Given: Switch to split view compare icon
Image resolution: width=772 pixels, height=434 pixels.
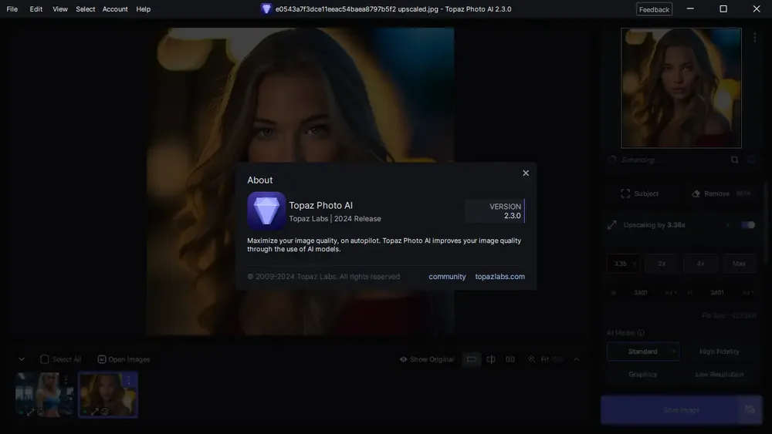Looking at the screenshot, I should (491, 359).
